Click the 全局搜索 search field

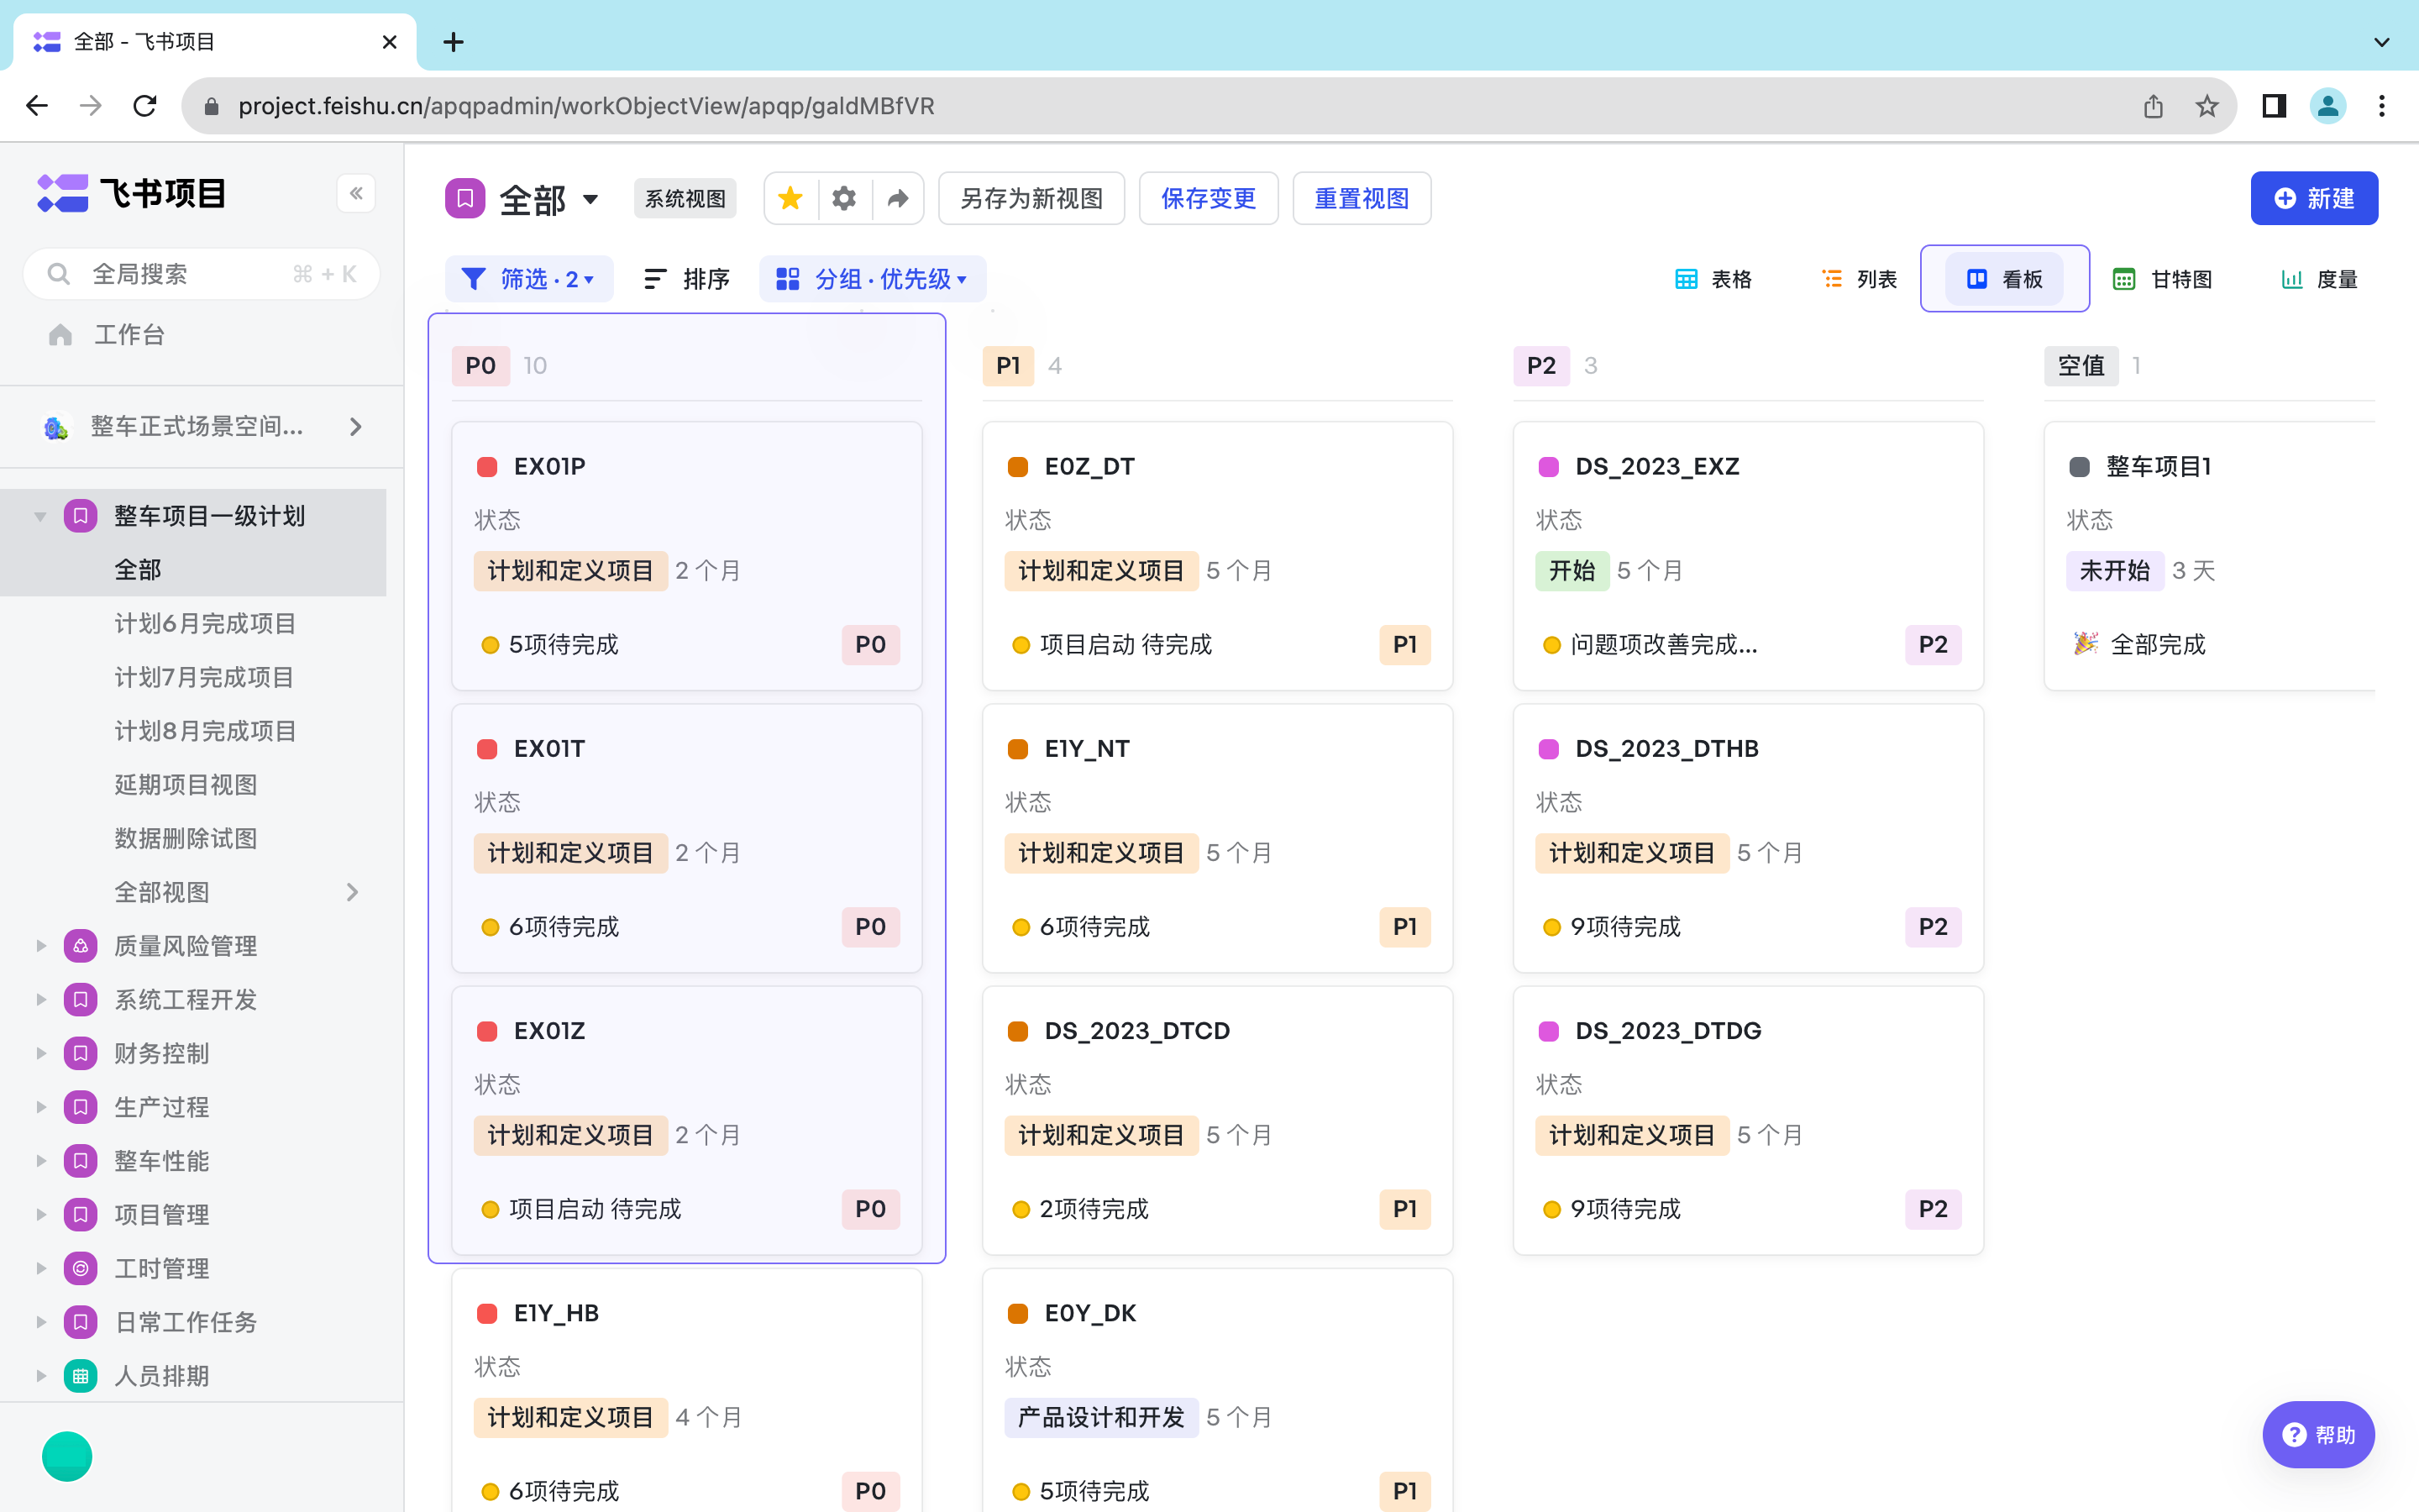200,274
